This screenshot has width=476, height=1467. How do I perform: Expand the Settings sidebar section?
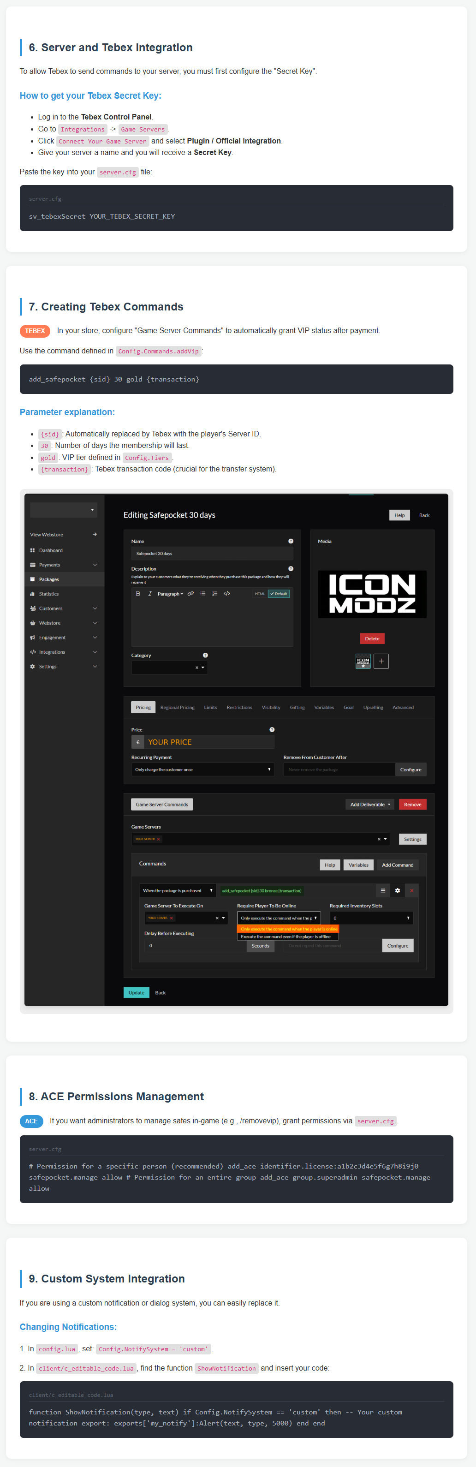point(95,666)
